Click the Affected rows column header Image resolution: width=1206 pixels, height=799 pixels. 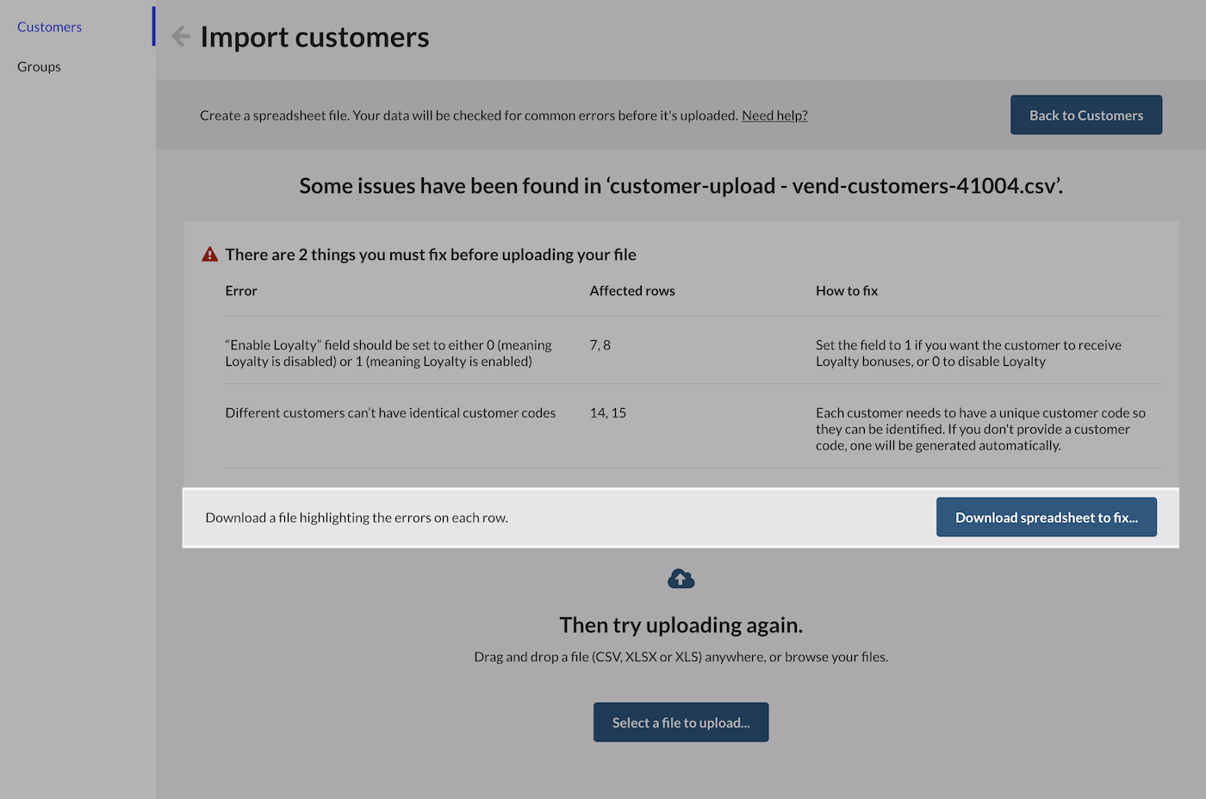pos(632,291)
